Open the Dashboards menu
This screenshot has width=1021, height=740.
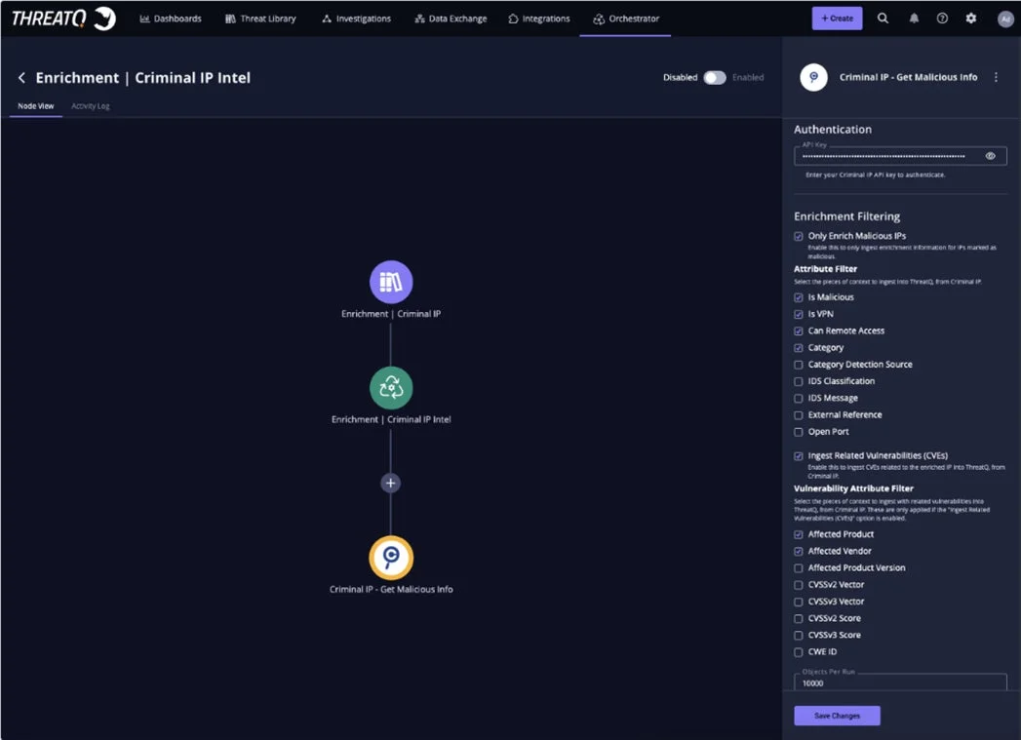tap(171, 19)
